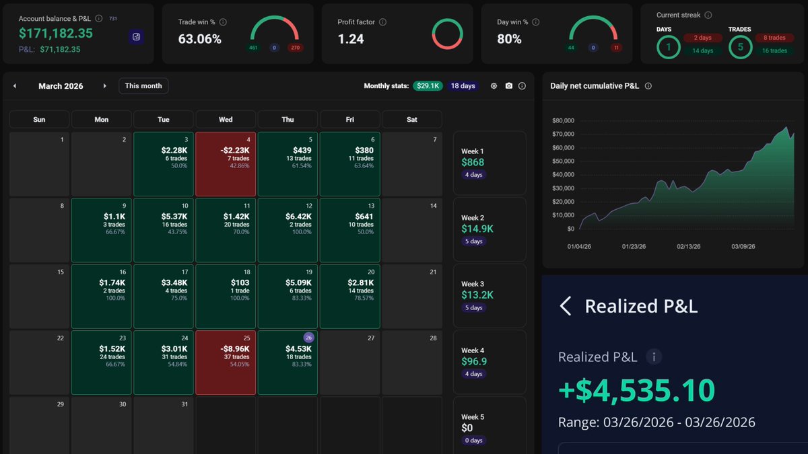808x454 pixels.
Task: Click the calendar info icon
Action: (523, 86)
